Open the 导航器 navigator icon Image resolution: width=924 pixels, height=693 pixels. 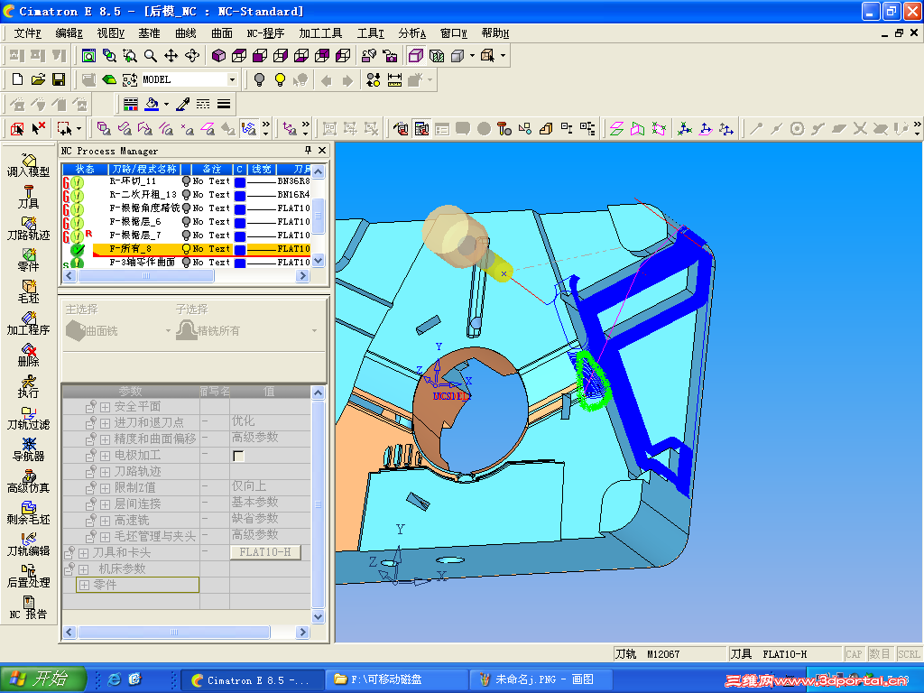pos(28,449)
